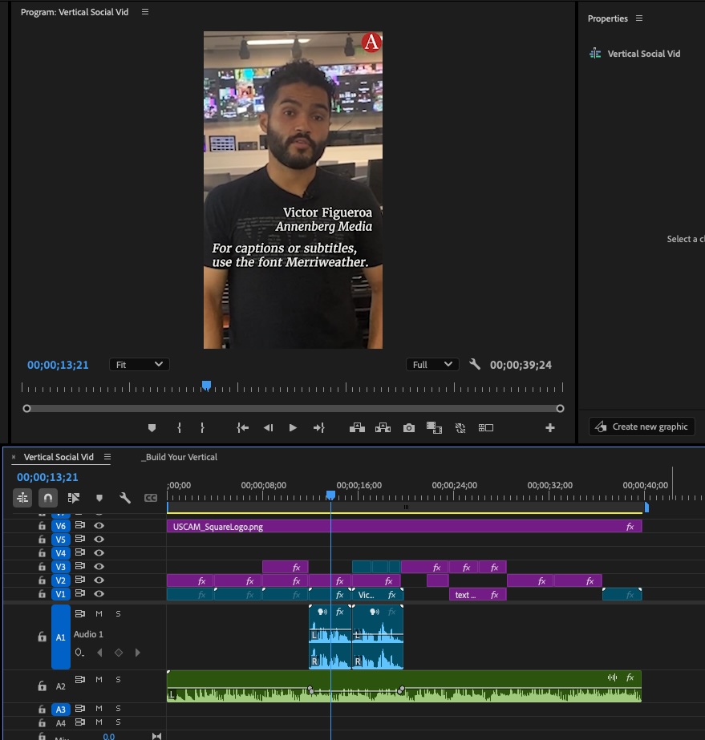Toggle closed captions track button
The height and width of the screenshot is (740, 705).
click(x=151, y=498)
